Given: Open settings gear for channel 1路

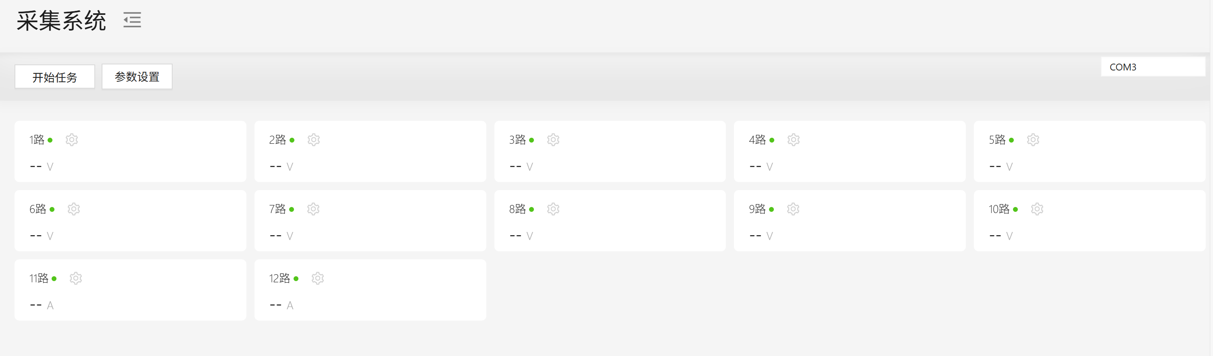Looking at the screenshot, I should pos(71,140).
